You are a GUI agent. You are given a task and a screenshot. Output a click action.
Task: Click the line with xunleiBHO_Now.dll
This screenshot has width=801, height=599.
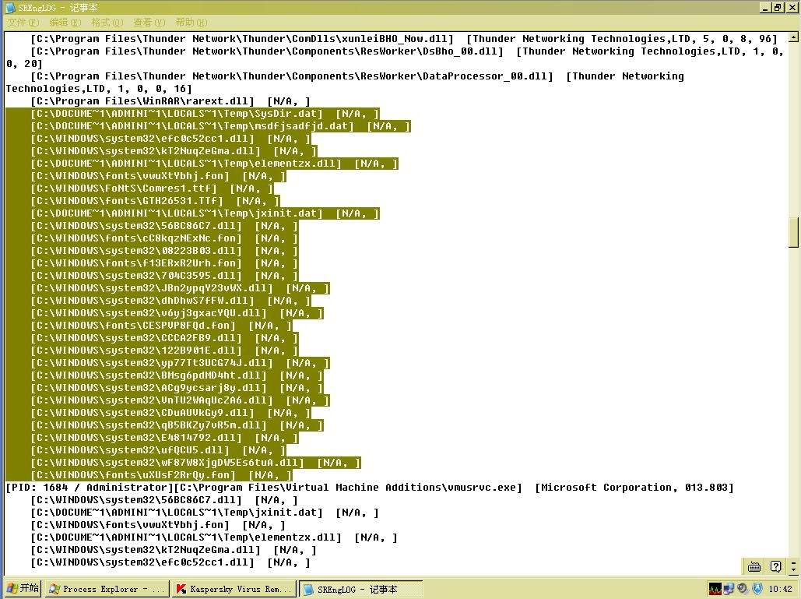(404, 39)
